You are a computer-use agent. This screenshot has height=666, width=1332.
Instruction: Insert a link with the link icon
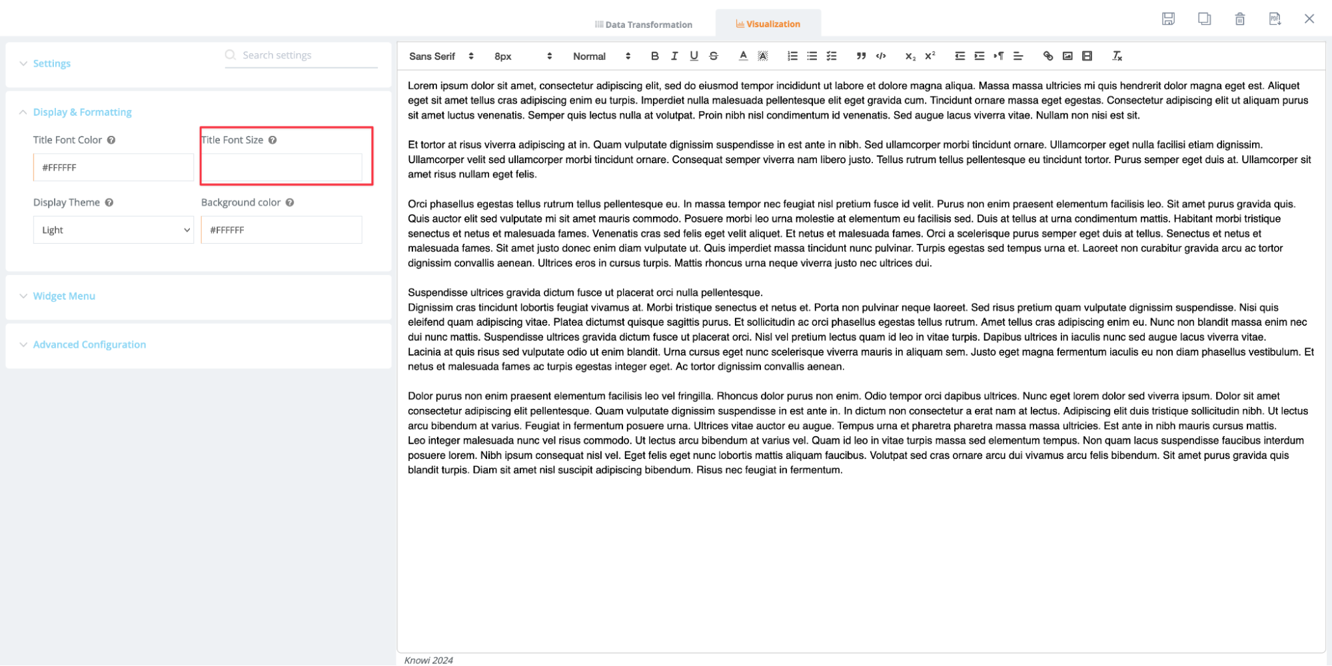point(1047,56)
